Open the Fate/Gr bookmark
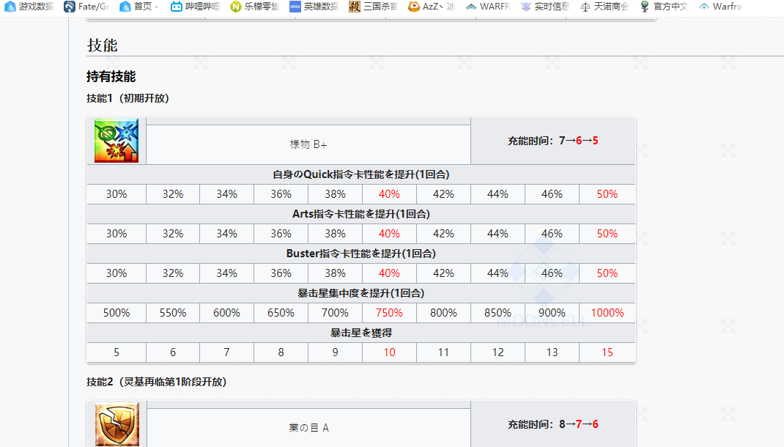This screenshot has height=447, width=784. 86,7
